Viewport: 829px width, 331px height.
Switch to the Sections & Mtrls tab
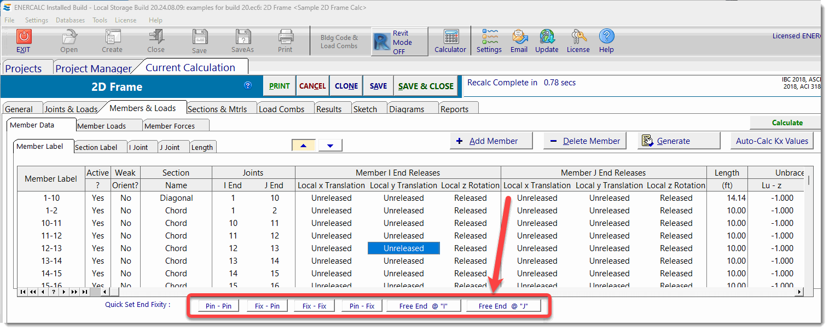tap(217, 109)
